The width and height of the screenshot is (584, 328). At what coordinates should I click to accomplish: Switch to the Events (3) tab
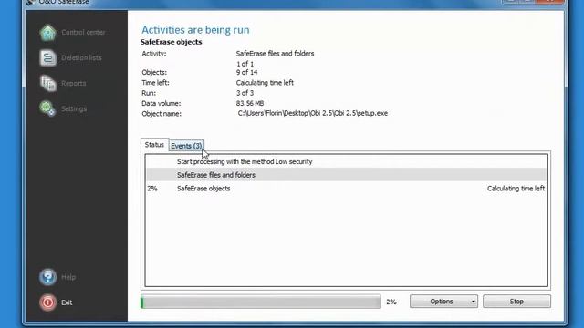tap(186, 146)
